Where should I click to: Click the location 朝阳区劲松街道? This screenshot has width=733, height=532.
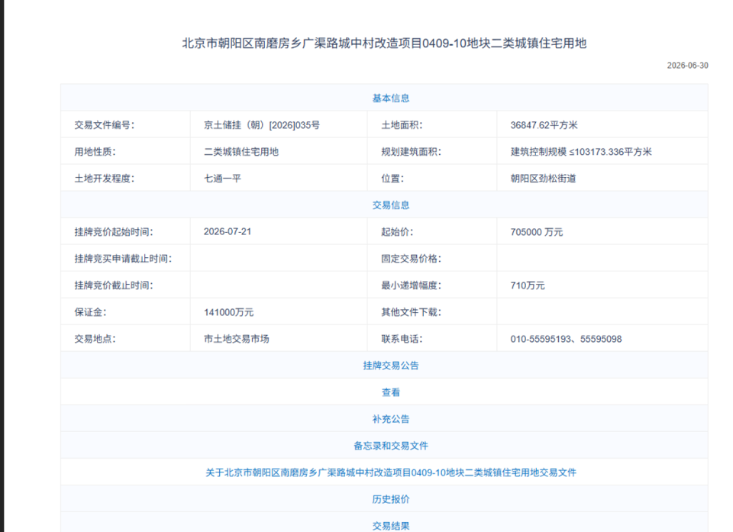click(x=543, y=179)
